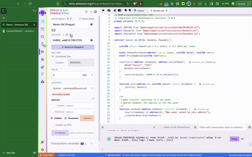Open the Succor - contracts/Succor.sol contract dropdown
This screenshot has height=157, width=252.
(x=73, y=88)
